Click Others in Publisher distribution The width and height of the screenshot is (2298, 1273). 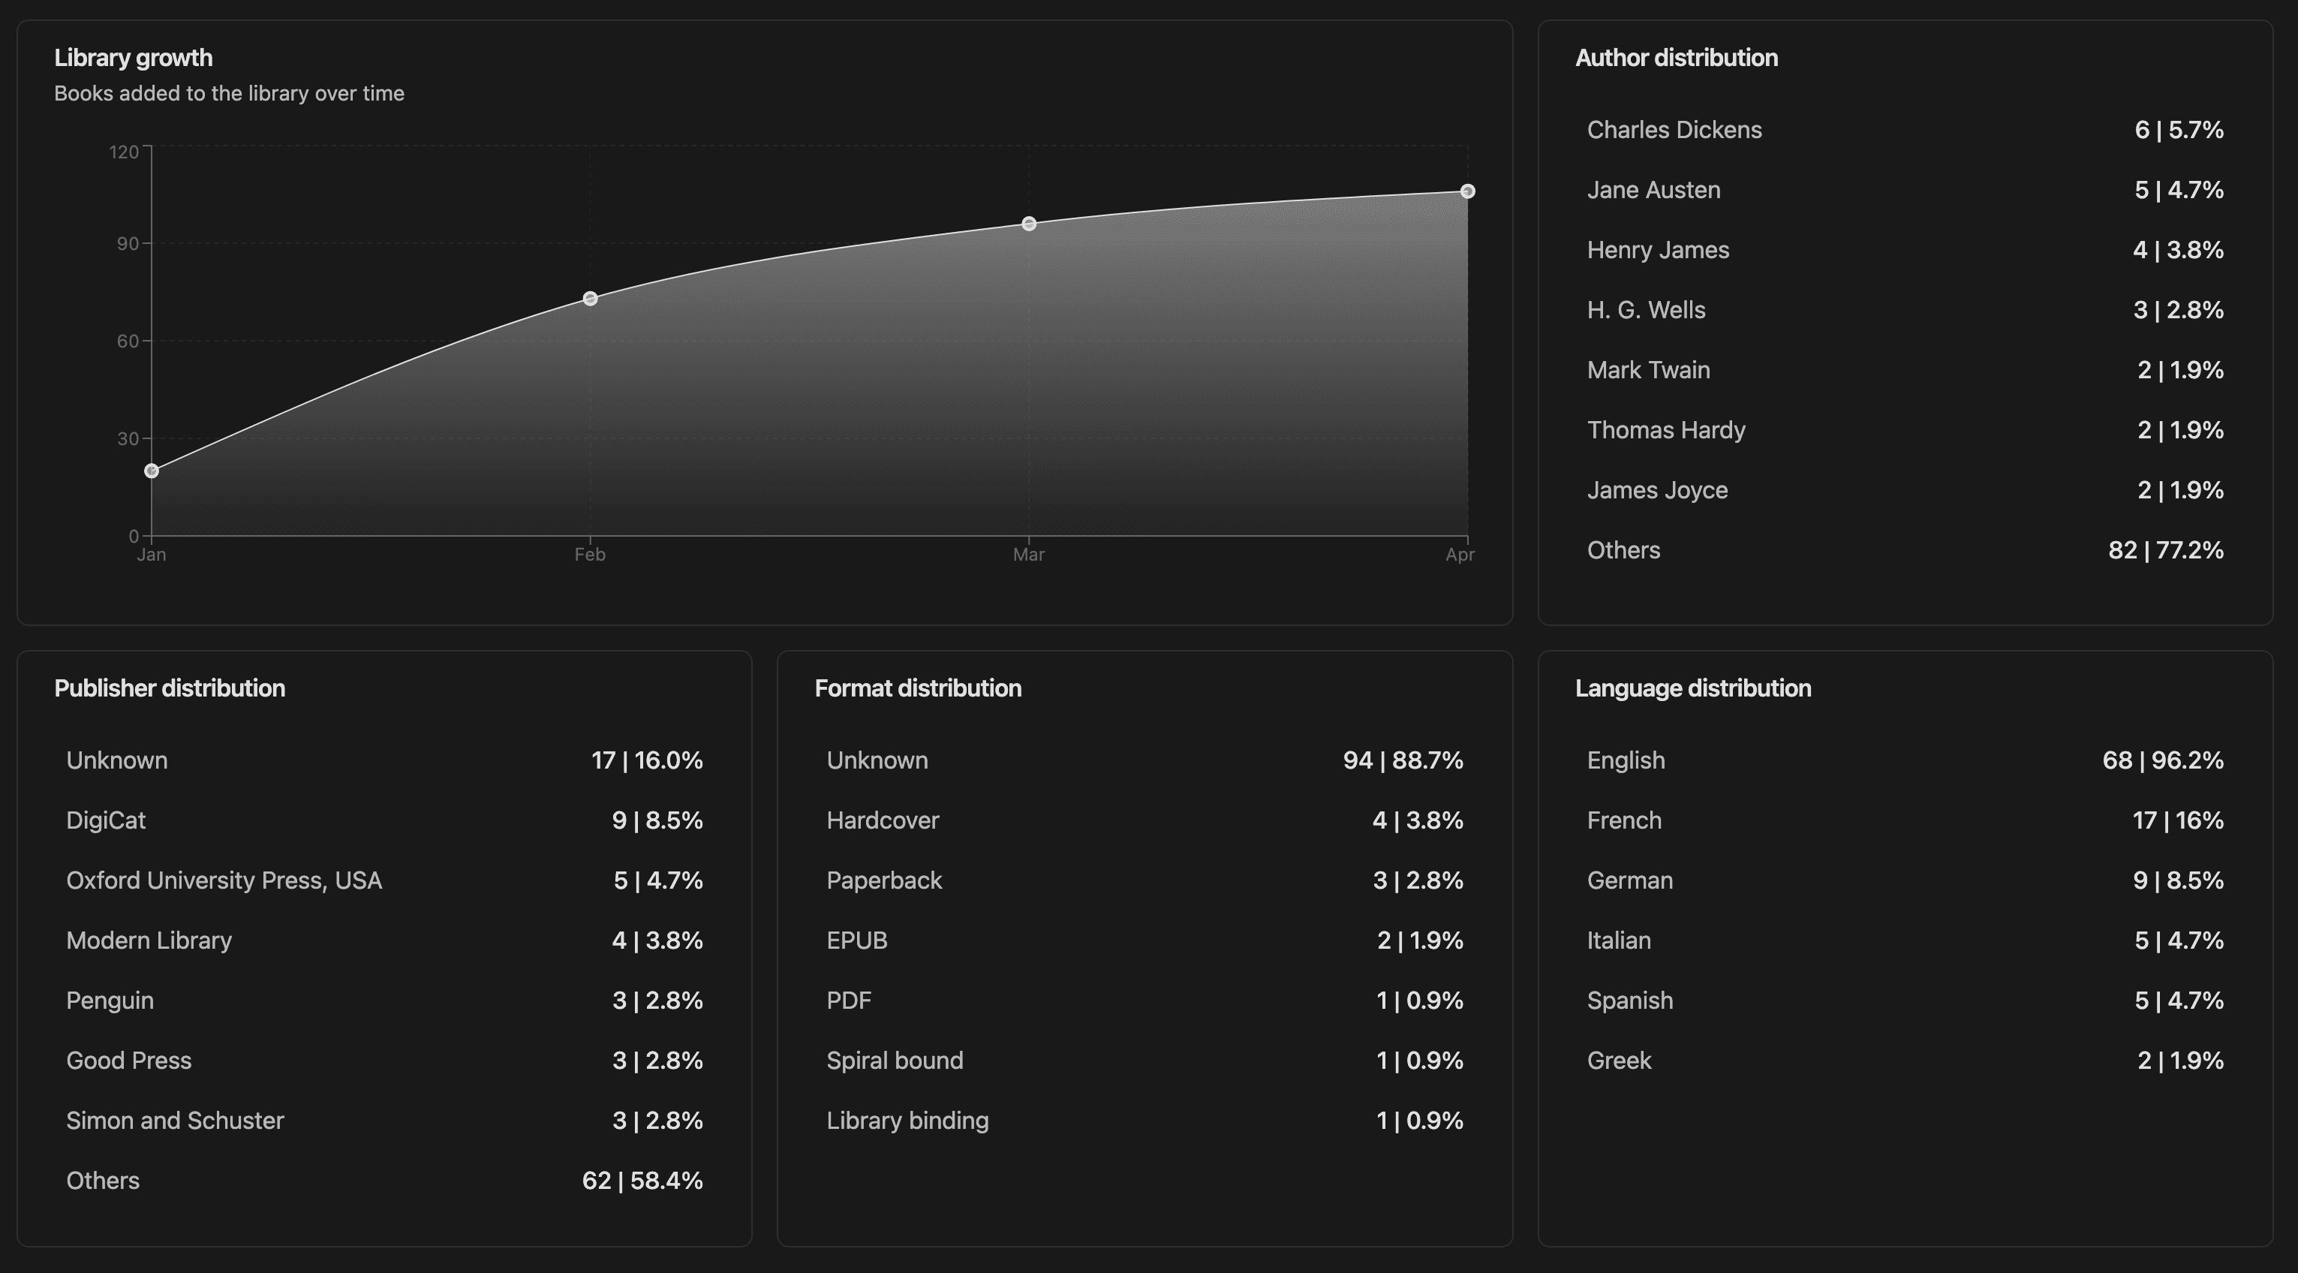coord(103,1179)
